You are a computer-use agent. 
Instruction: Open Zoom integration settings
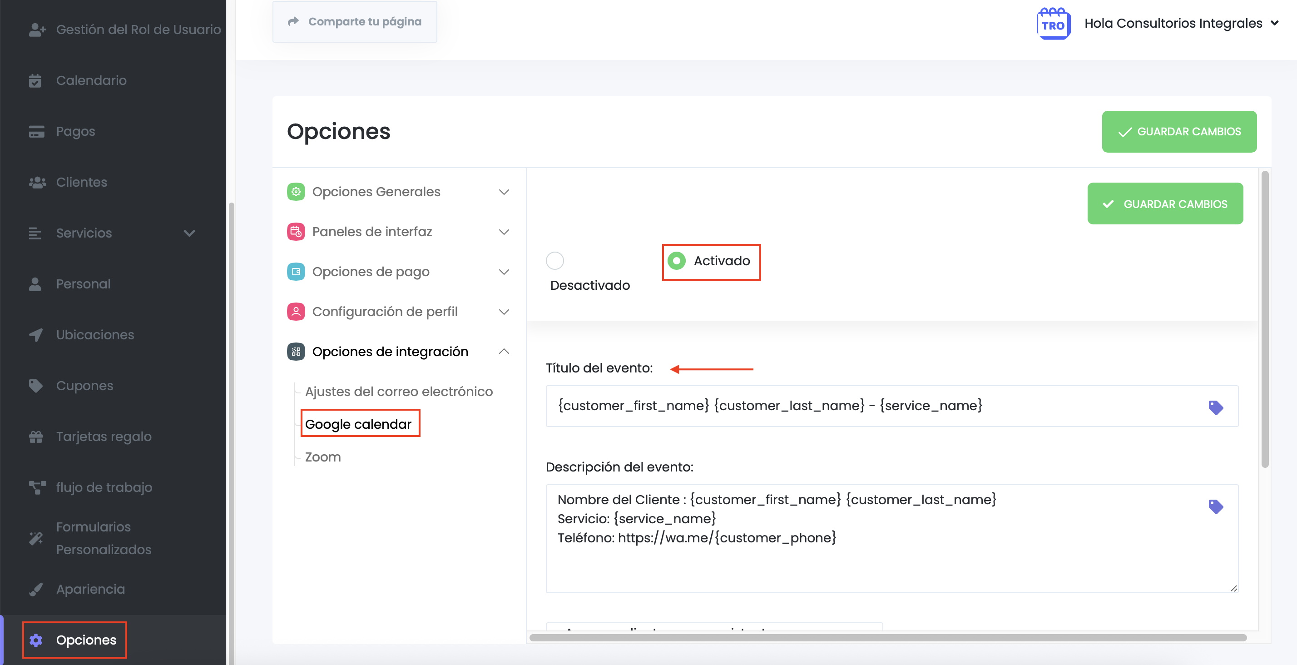point(323,457)
